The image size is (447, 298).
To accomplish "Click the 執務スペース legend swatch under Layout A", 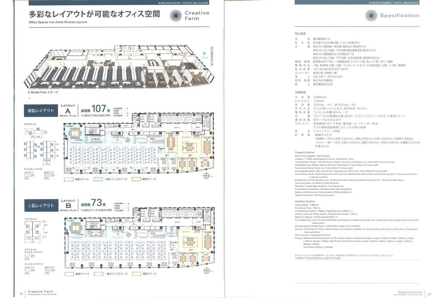I will pos(69,179).
